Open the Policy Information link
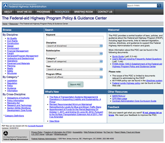The width and height of the screenshot is (165, 143). click(15, 100)
